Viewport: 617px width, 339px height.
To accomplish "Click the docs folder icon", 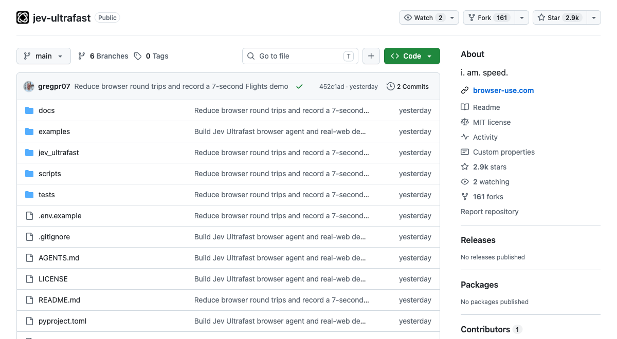I will pyautogui.click(x=29, y=110).
